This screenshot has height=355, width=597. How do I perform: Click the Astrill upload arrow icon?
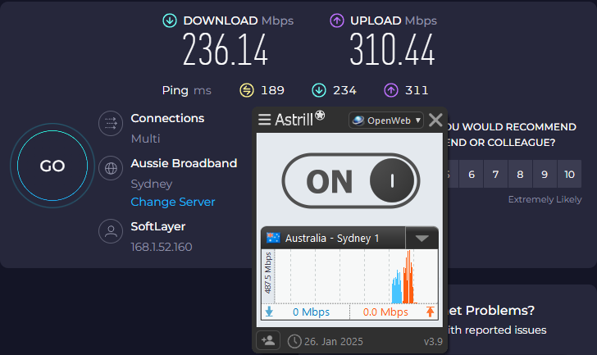(x=431, y=312)
